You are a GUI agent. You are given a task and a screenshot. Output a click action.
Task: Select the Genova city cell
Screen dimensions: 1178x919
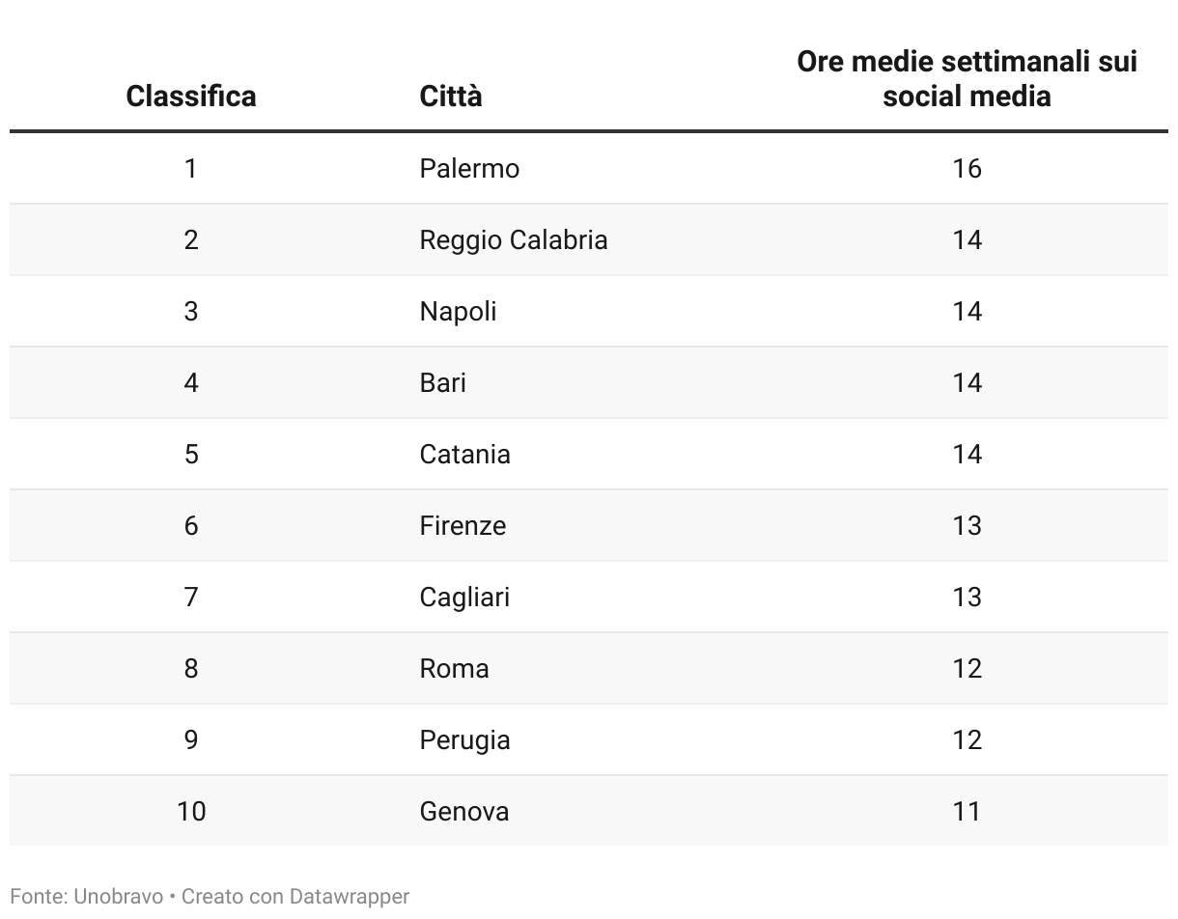(463, 812)
